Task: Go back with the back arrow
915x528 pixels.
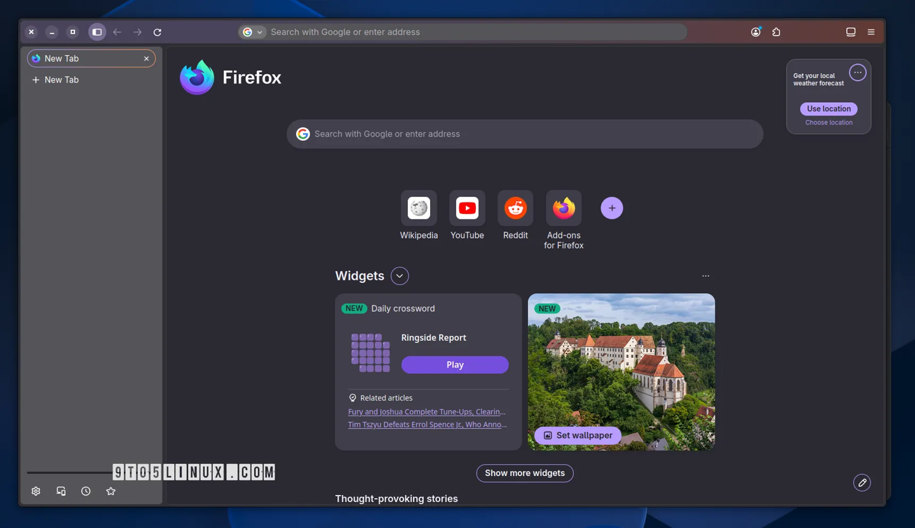Action: click(117, 32)
